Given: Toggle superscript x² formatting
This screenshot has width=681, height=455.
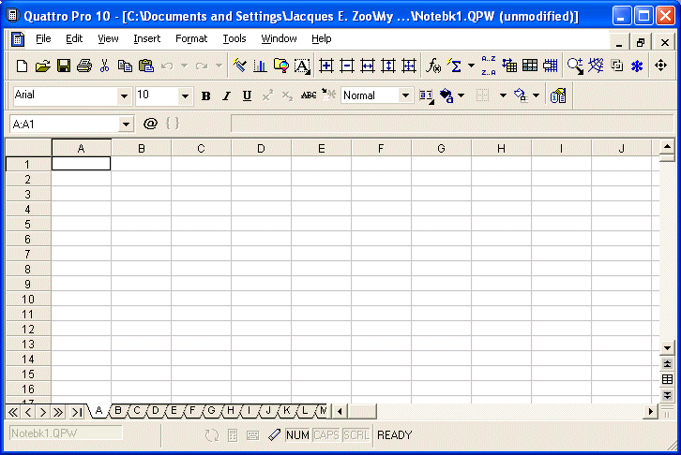Looking at the screenshot, I should 267,95.
